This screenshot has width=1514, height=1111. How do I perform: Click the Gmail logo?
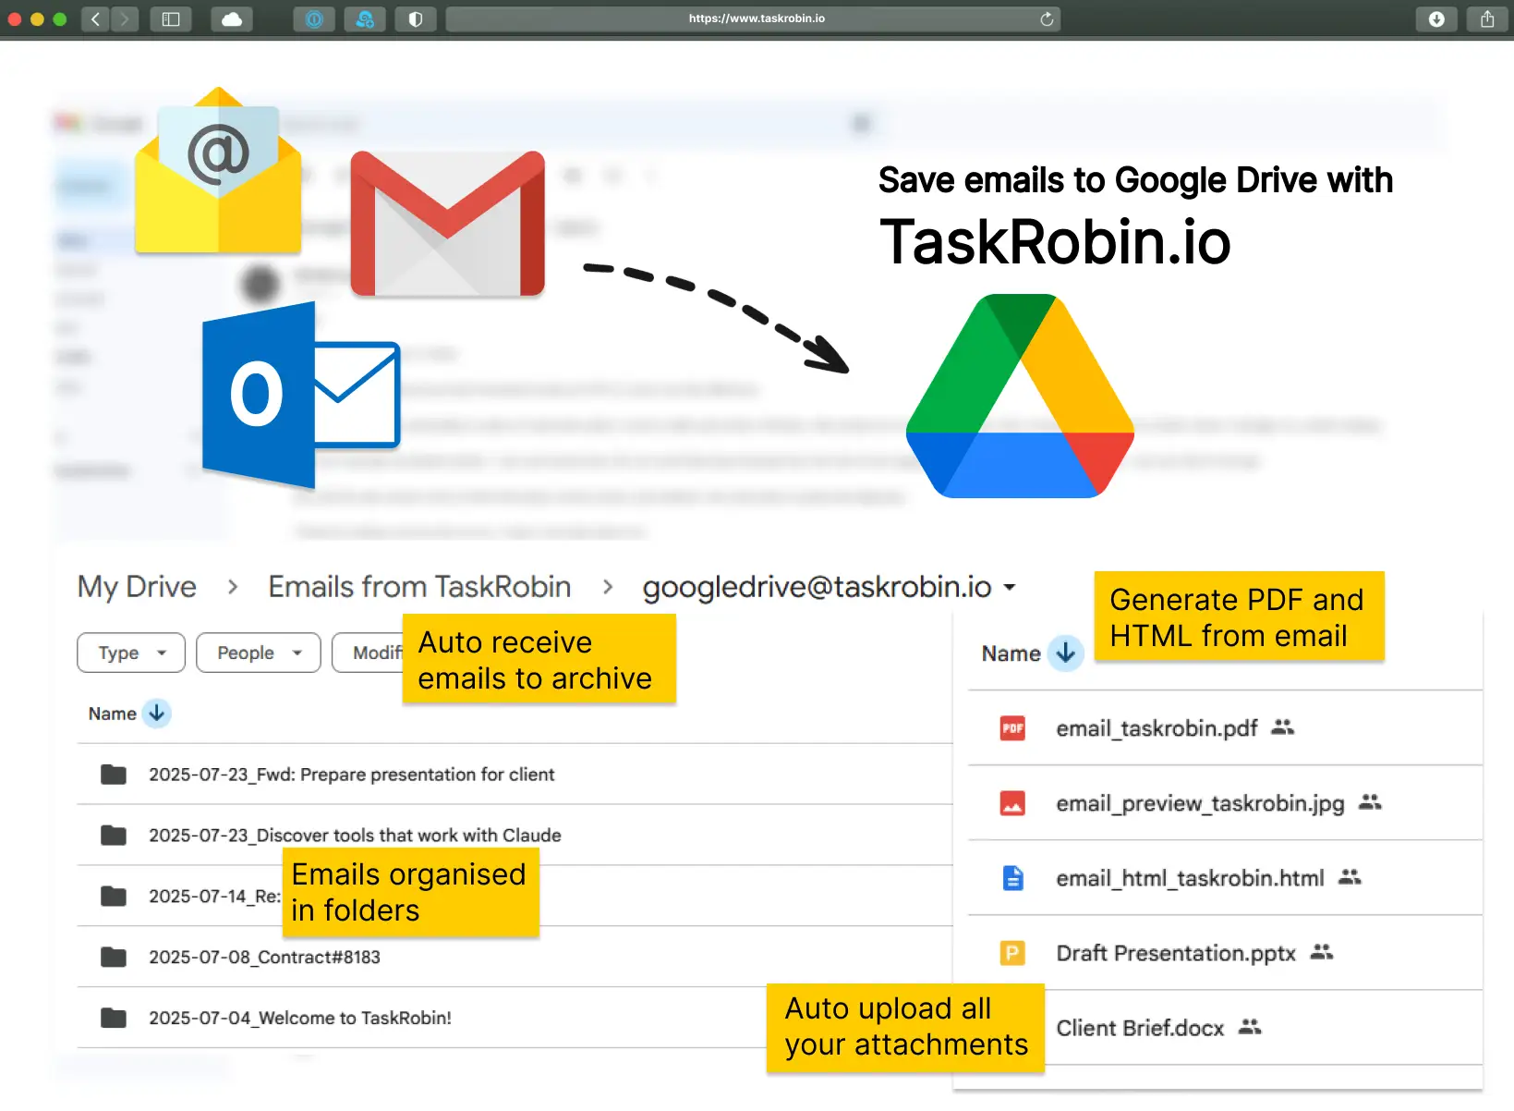(x=448, y=224)
